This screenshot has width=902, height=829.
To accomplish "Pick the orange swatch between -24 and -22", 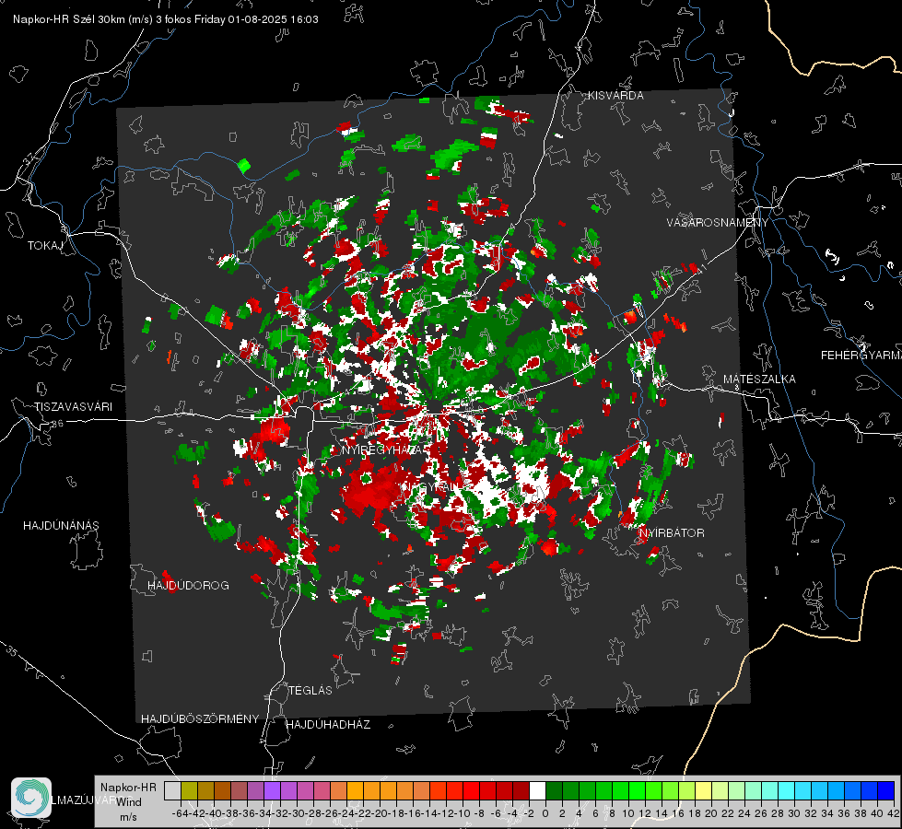I will [355, 790].
